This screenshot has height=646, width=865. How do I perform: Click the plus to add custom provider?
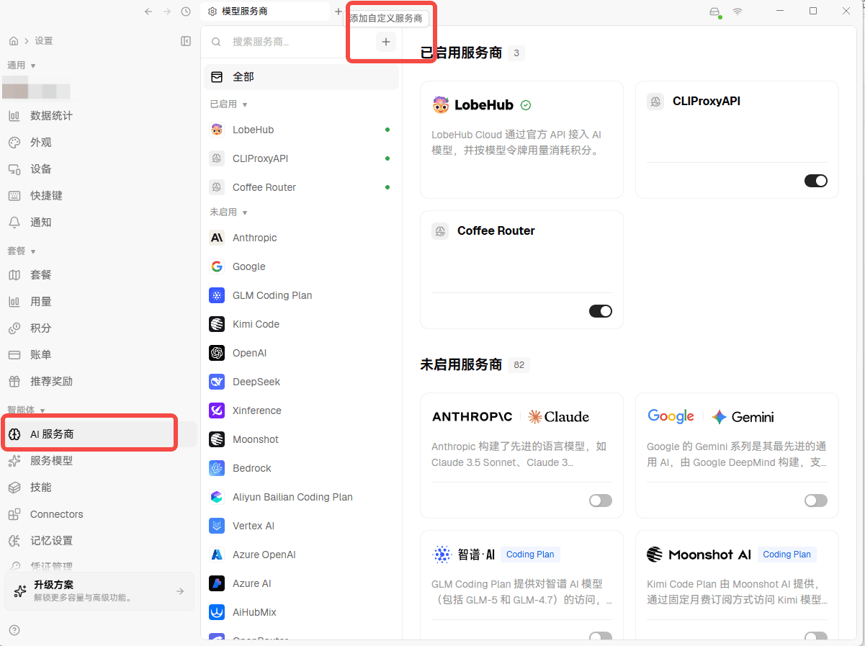point(386,42)
